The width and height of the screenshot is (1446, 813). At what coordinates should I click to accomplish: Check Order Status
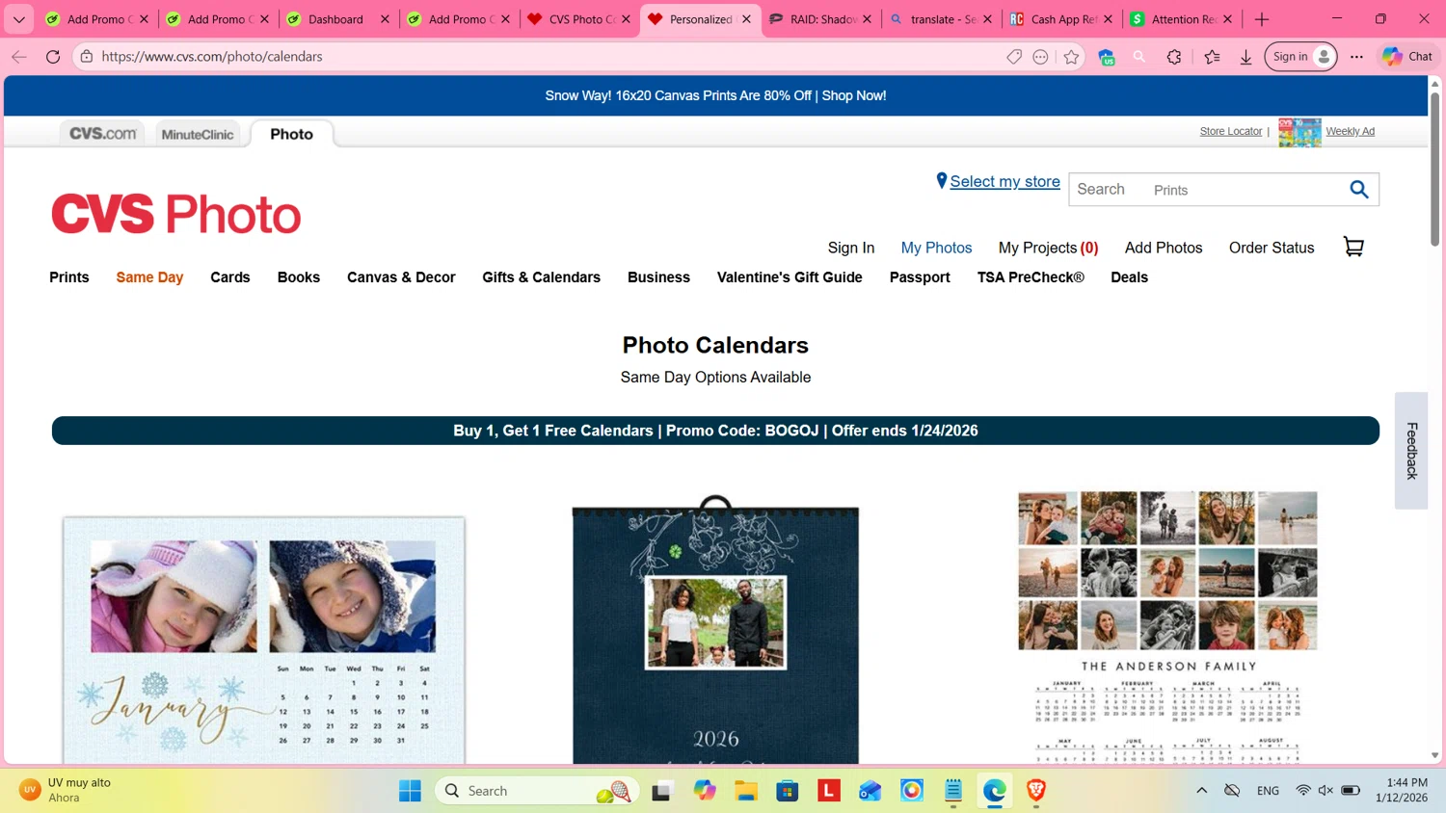pyautogui.click(x=1272, y=248)
